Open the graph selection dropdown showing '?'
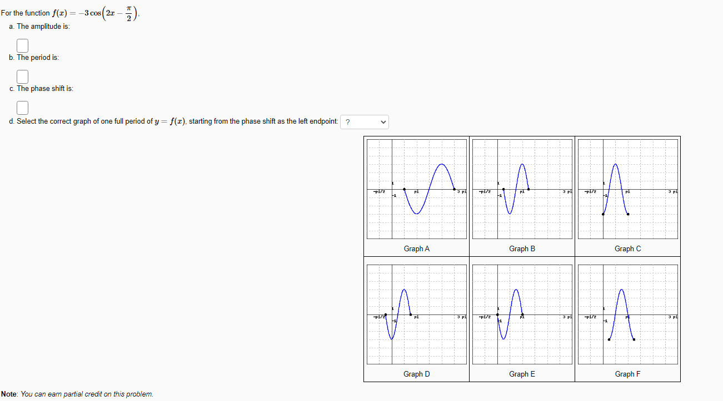 click(364, 121)
